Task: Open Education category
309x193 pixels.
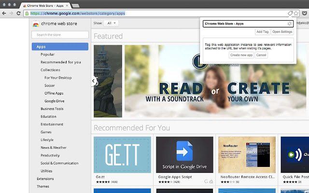Action: click(x=48, y=116)
